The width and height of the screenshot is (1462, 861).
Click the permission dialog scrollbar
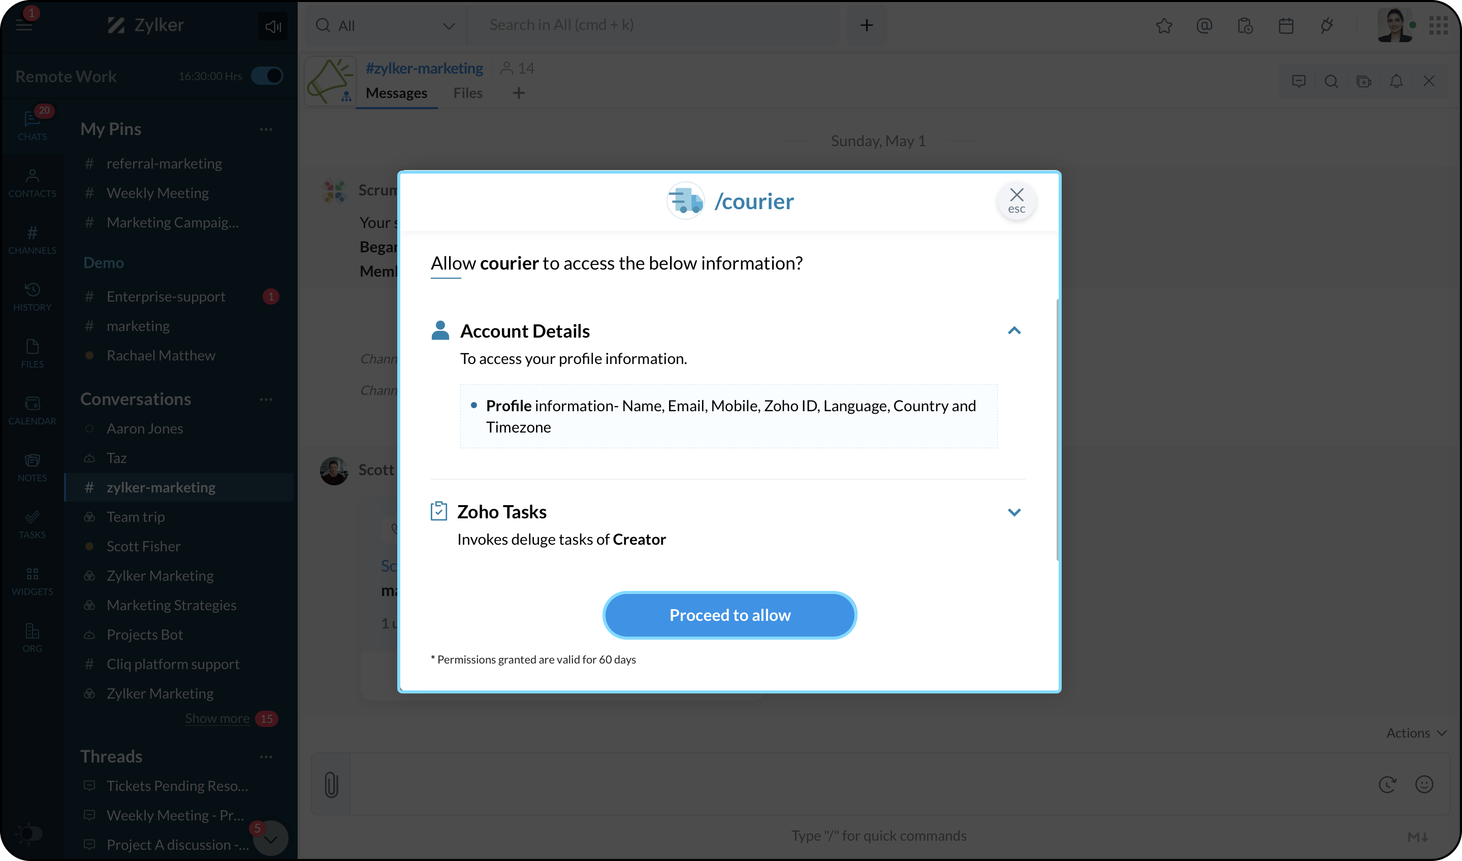tap(1057, 429)
